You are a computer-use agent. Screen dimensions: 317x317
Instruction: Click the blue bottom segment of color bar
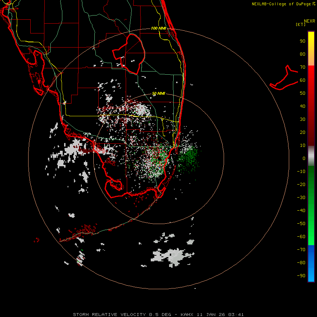pos(311,263)
